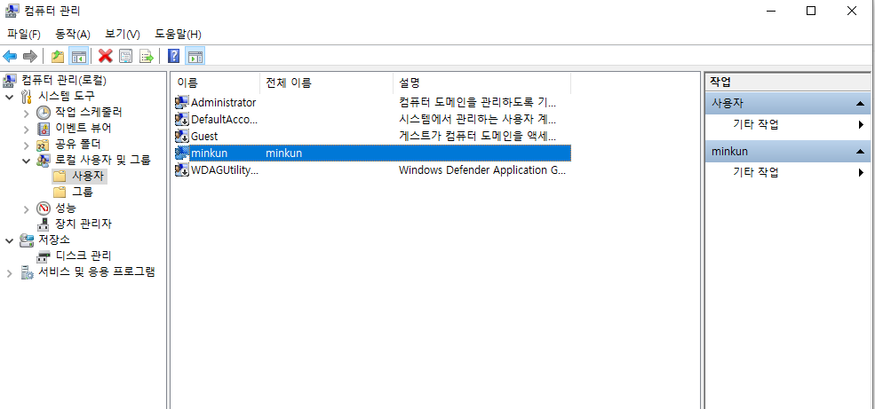Click the minkun user account icon

[x=182, y=153]
